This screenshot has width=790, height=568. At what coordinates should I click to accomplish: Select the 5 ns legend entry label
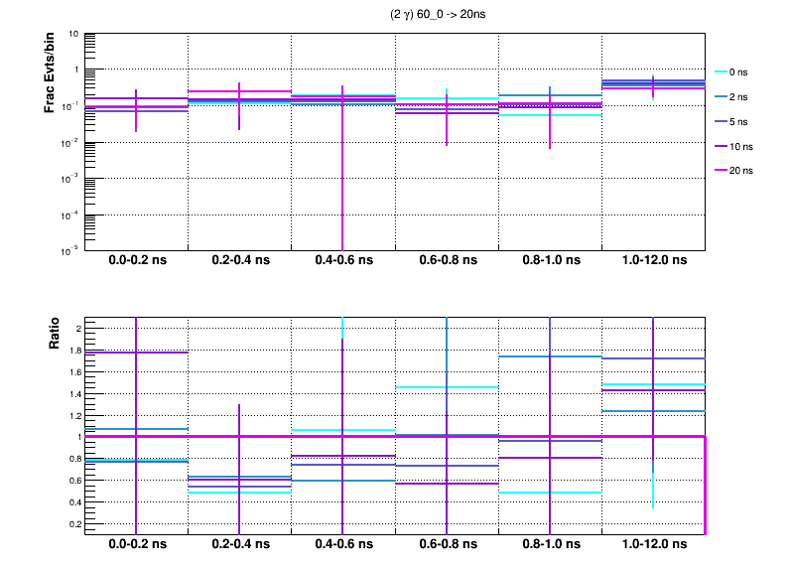point(739,121)
